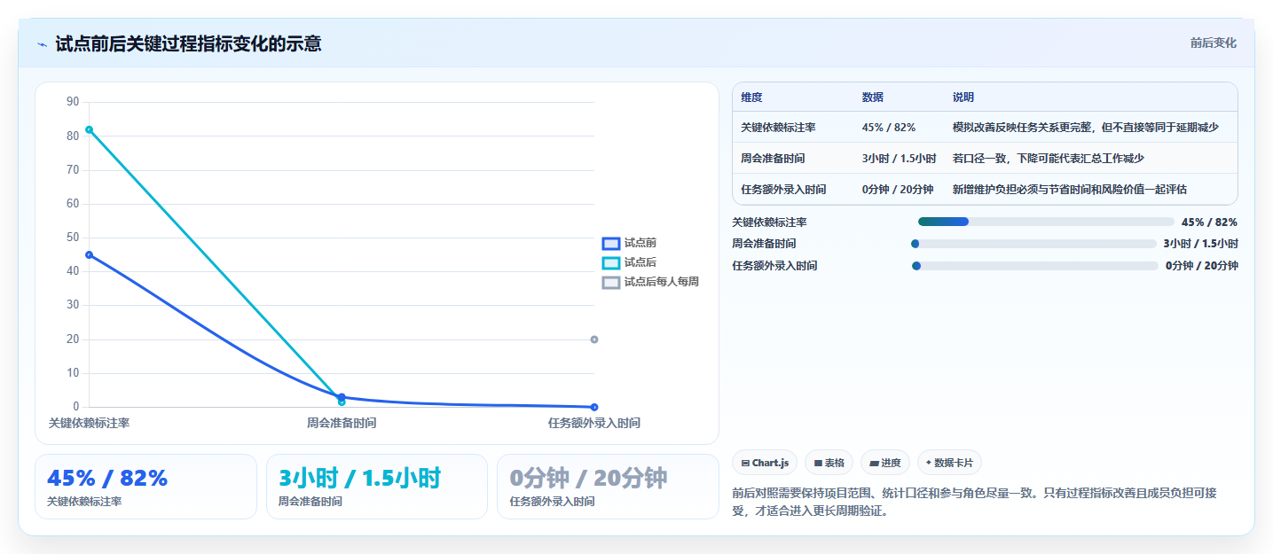1273x554 pixels.
Task: Select the 0分钟 / 20分钟 stat card
Action: click(x=608, y=487)
